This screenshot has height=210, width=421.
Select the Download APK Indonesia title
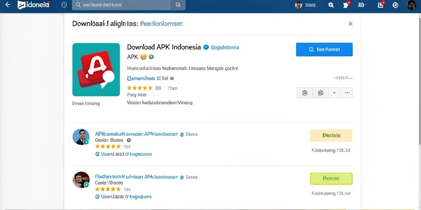164,47
